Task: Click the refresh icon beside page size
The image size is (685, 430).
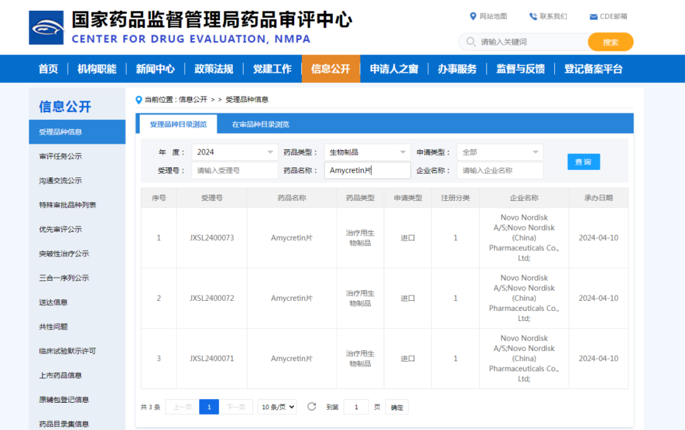Action: (x=311, y=407)
